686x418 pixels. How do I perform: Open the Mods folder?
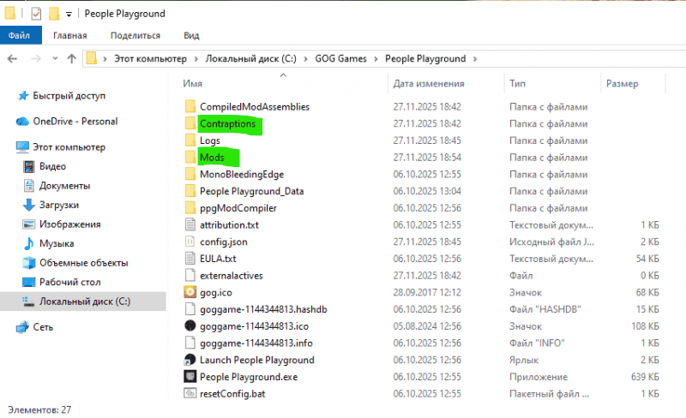point(211,158)
